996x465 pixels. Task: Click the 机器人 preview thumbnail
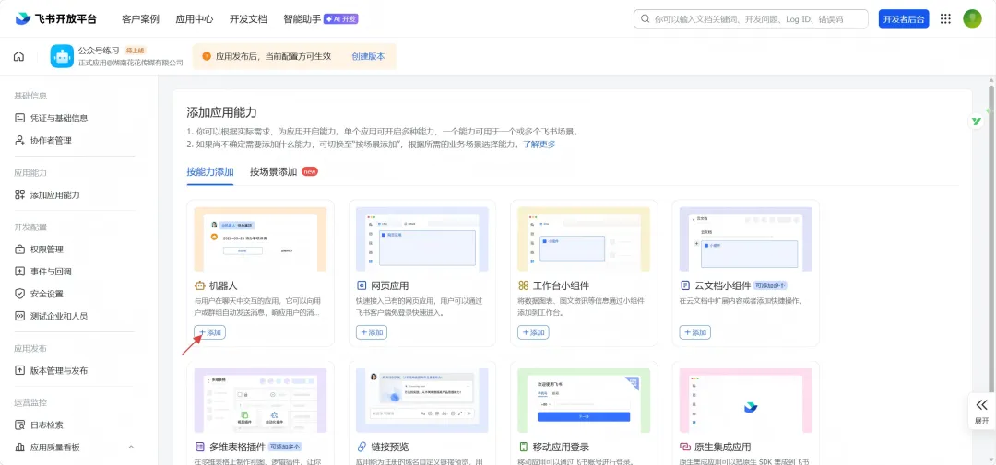260,239
